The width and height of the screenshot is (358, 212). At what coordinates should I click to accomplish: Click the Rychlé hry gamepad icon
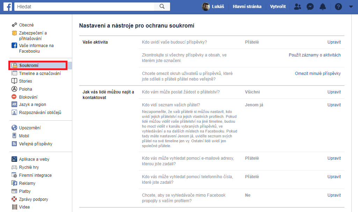(x=14, y=167)
